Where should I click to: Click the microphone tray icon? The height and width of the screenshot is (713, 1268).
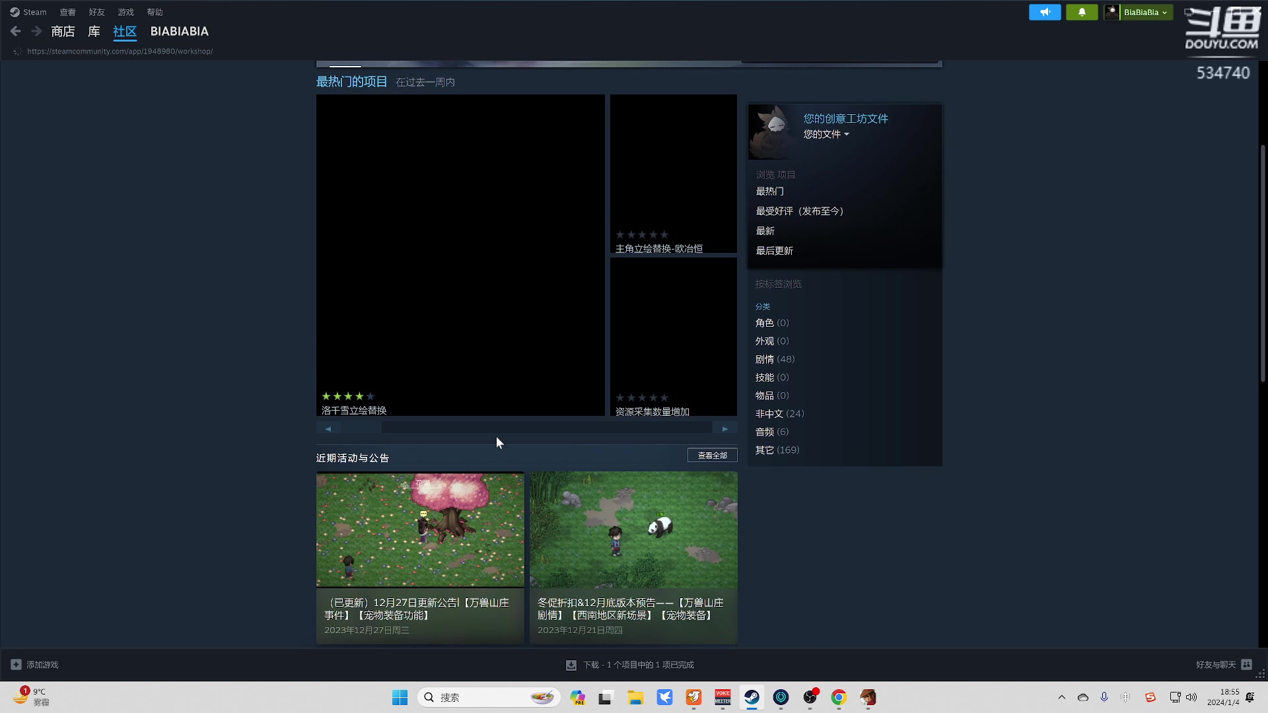pyautogui.click(x=1104, y=697)
